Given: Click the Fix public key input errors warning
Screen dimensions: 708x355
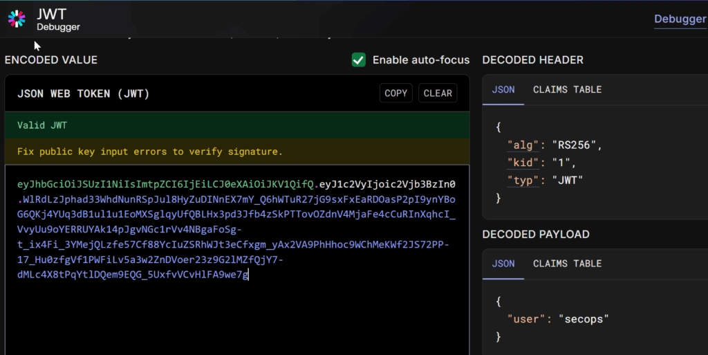Looking at the screenshot, I should point(149,152).
